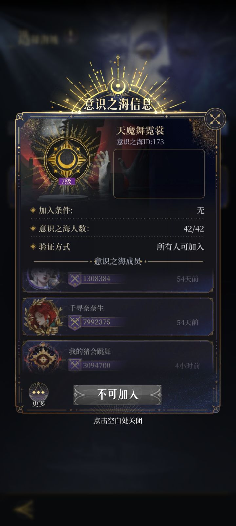The height and width of the screenshot is (526, 236).
Task: Select the 千寻奈奈生 member row
Action: pyautogui.click(x=118, y=317)
